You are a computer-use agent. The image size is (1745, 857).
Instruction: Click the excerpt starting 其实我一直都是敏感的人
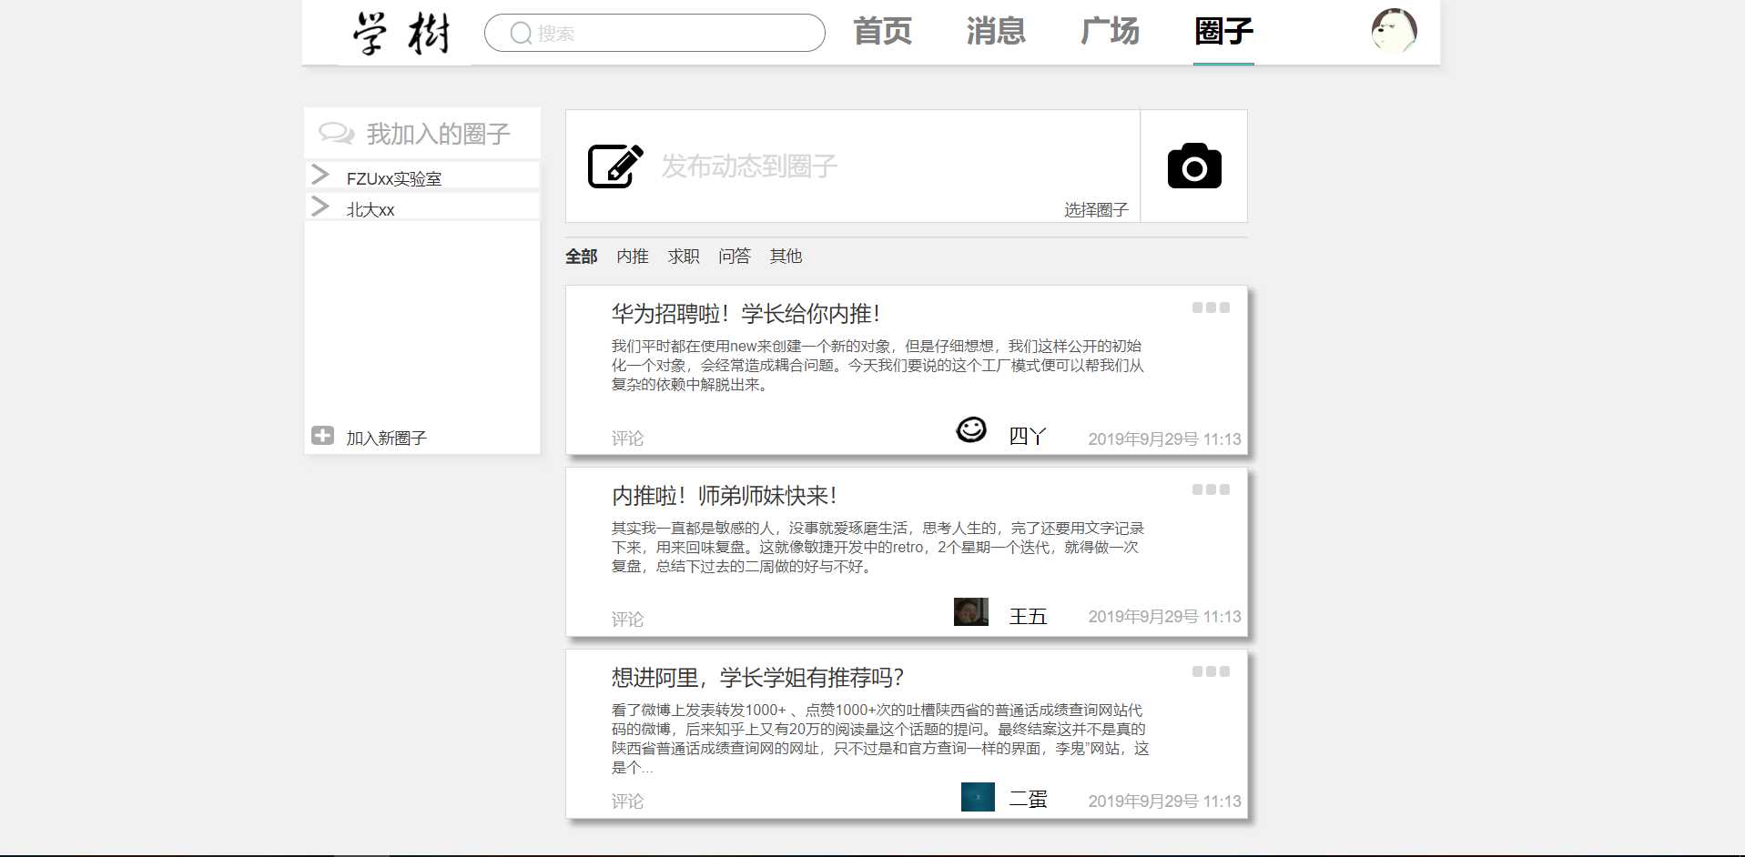tap(878, 548)
